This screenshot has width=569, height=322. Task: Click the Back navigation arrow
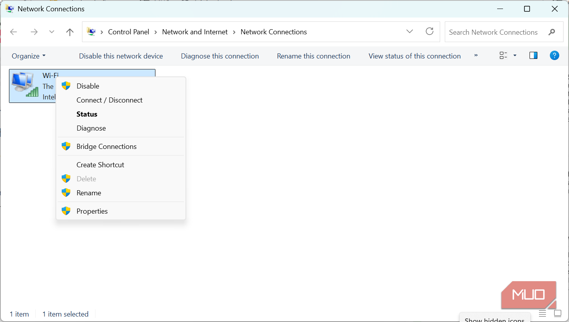(x=14, y=32)
